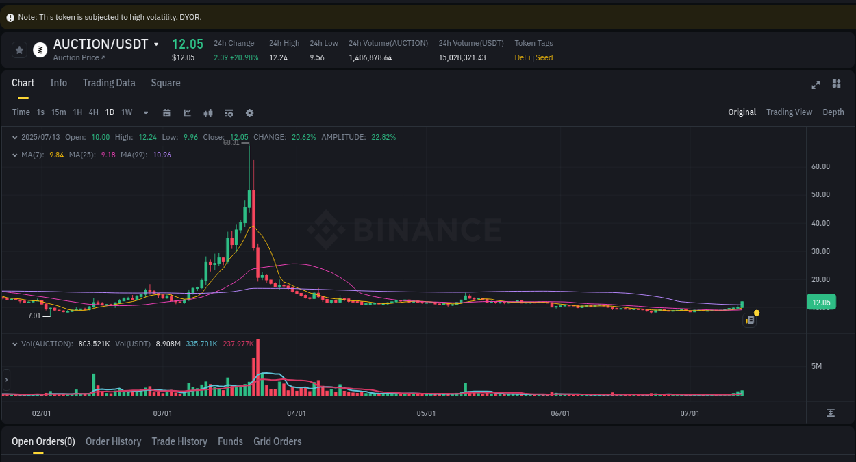856x462 pixels.
Task: Expand the chart to fullscreen
Action: (815, 85)
